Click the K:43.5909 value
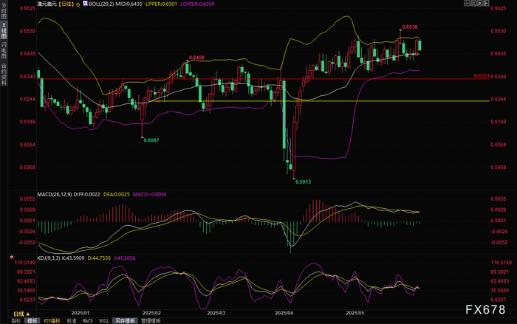 (x=73, y=258)
